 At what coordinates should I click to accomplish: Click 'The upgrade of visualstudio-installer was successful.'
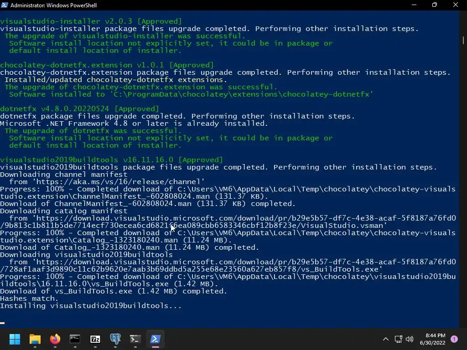tap(125, 36)
